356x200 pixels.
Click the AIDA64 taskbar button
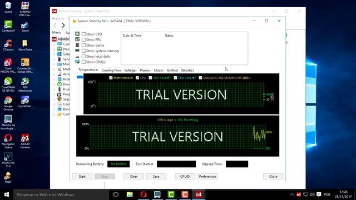click(199, 194)
